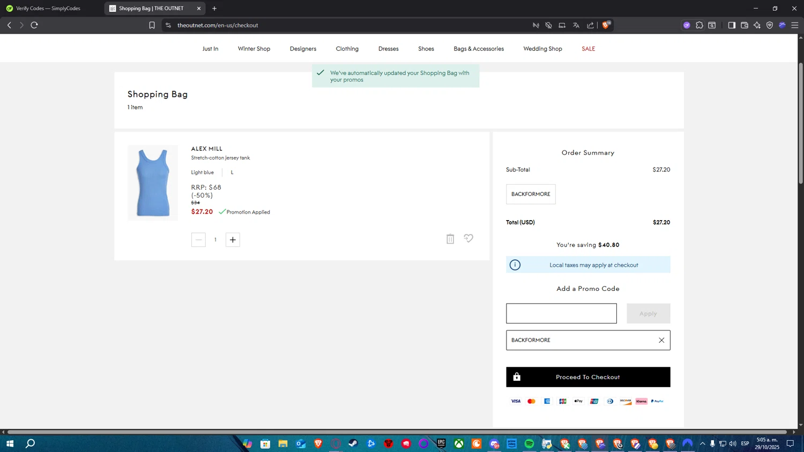
Task: Proceed To Checkout
Action: coord(588,377)
